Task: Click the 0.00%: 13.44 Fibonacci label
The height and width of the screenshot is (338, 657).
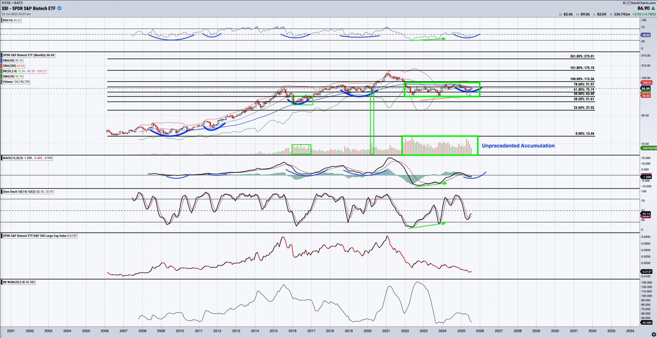Action: (x=585, y=134)
